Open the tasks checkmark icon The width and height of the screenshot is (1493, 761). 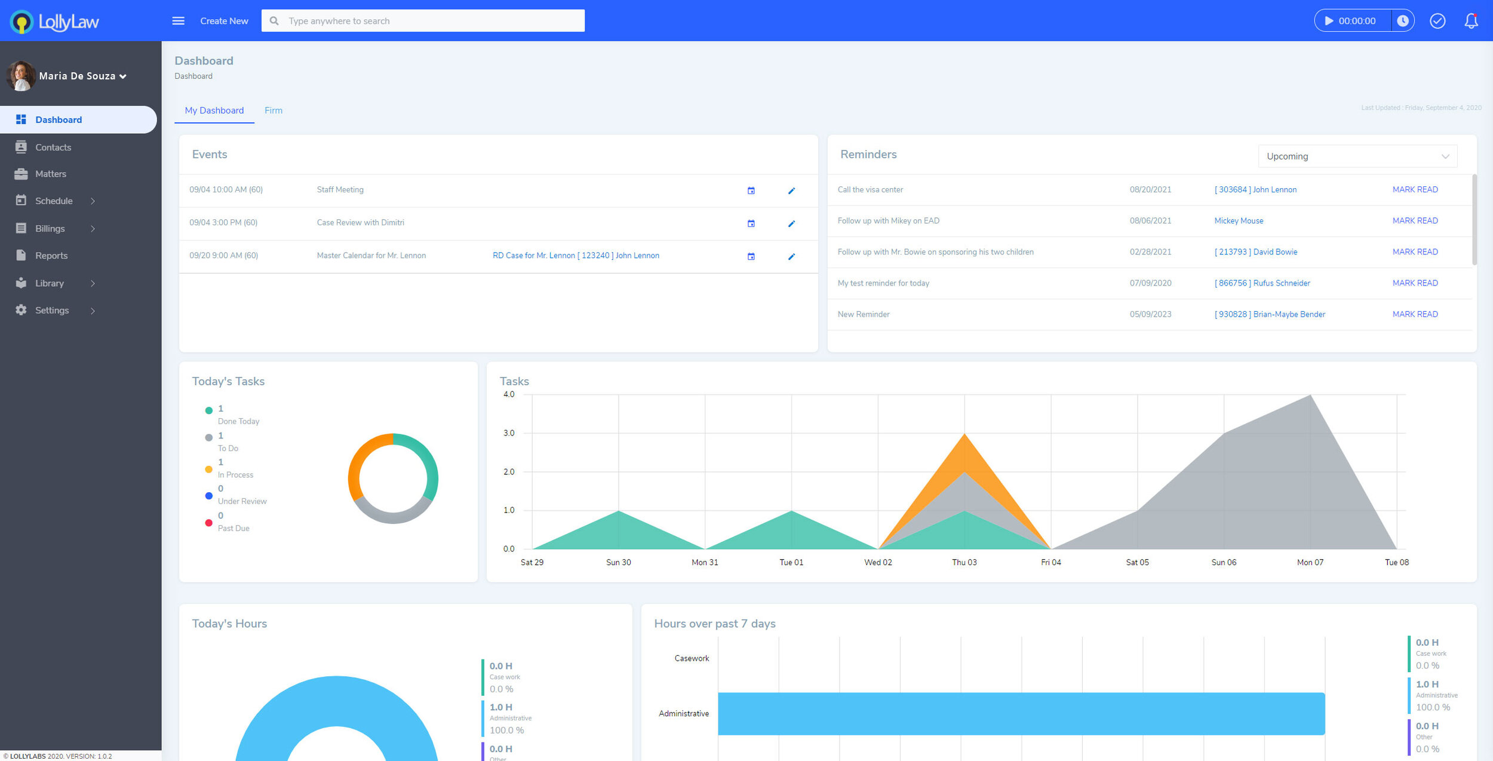pyautogui.click(x=1437, y=21)
